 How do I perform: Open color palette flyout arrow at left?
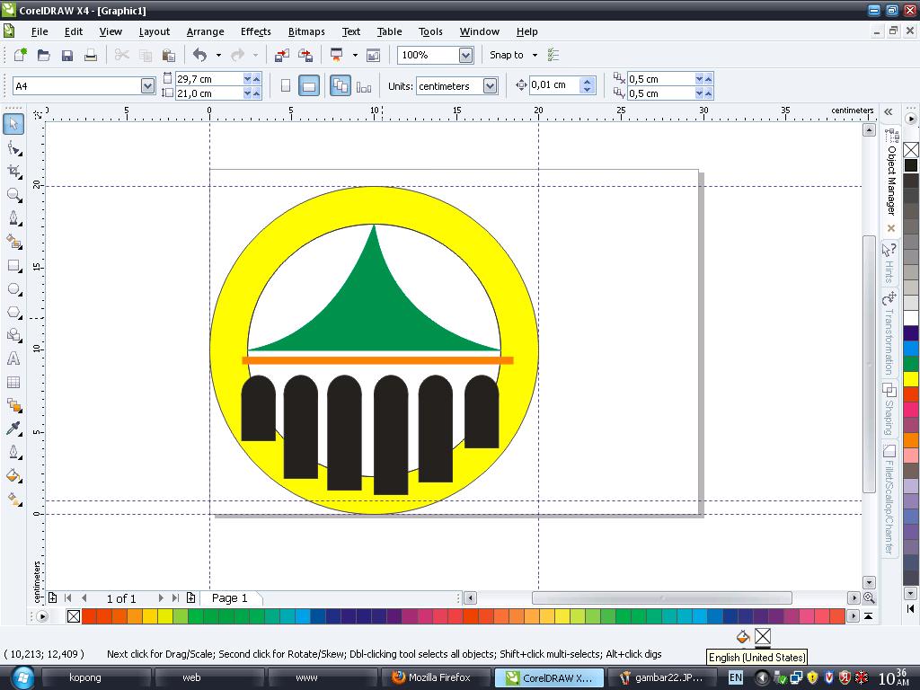pyautogui.click(x=41, y=616)
